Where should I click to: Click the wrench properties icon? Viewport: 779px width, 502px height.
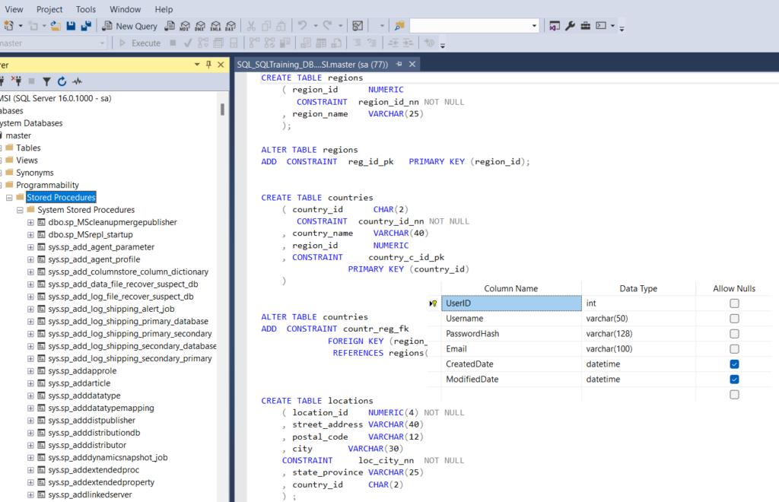pos(570,26)
